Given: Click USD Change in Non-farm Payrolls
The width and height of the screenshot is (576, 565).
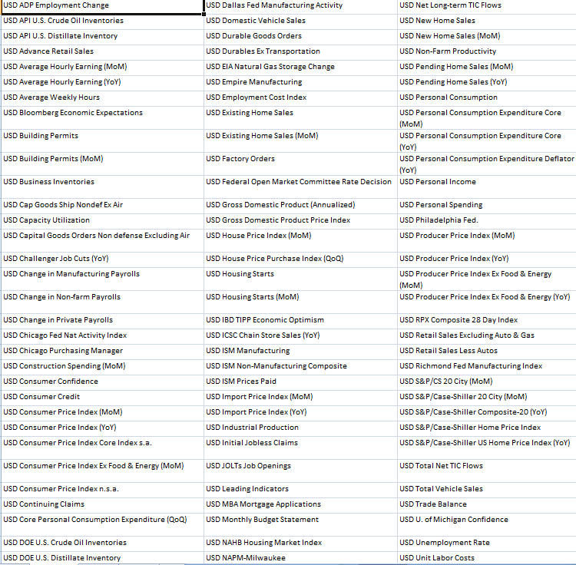Looking at the screenshot, I should coord(102,302).
